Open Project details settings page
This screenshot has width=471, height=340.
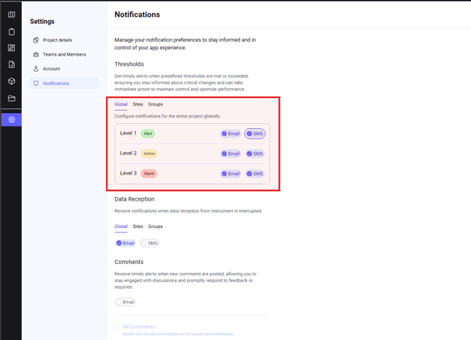point(57,40)
